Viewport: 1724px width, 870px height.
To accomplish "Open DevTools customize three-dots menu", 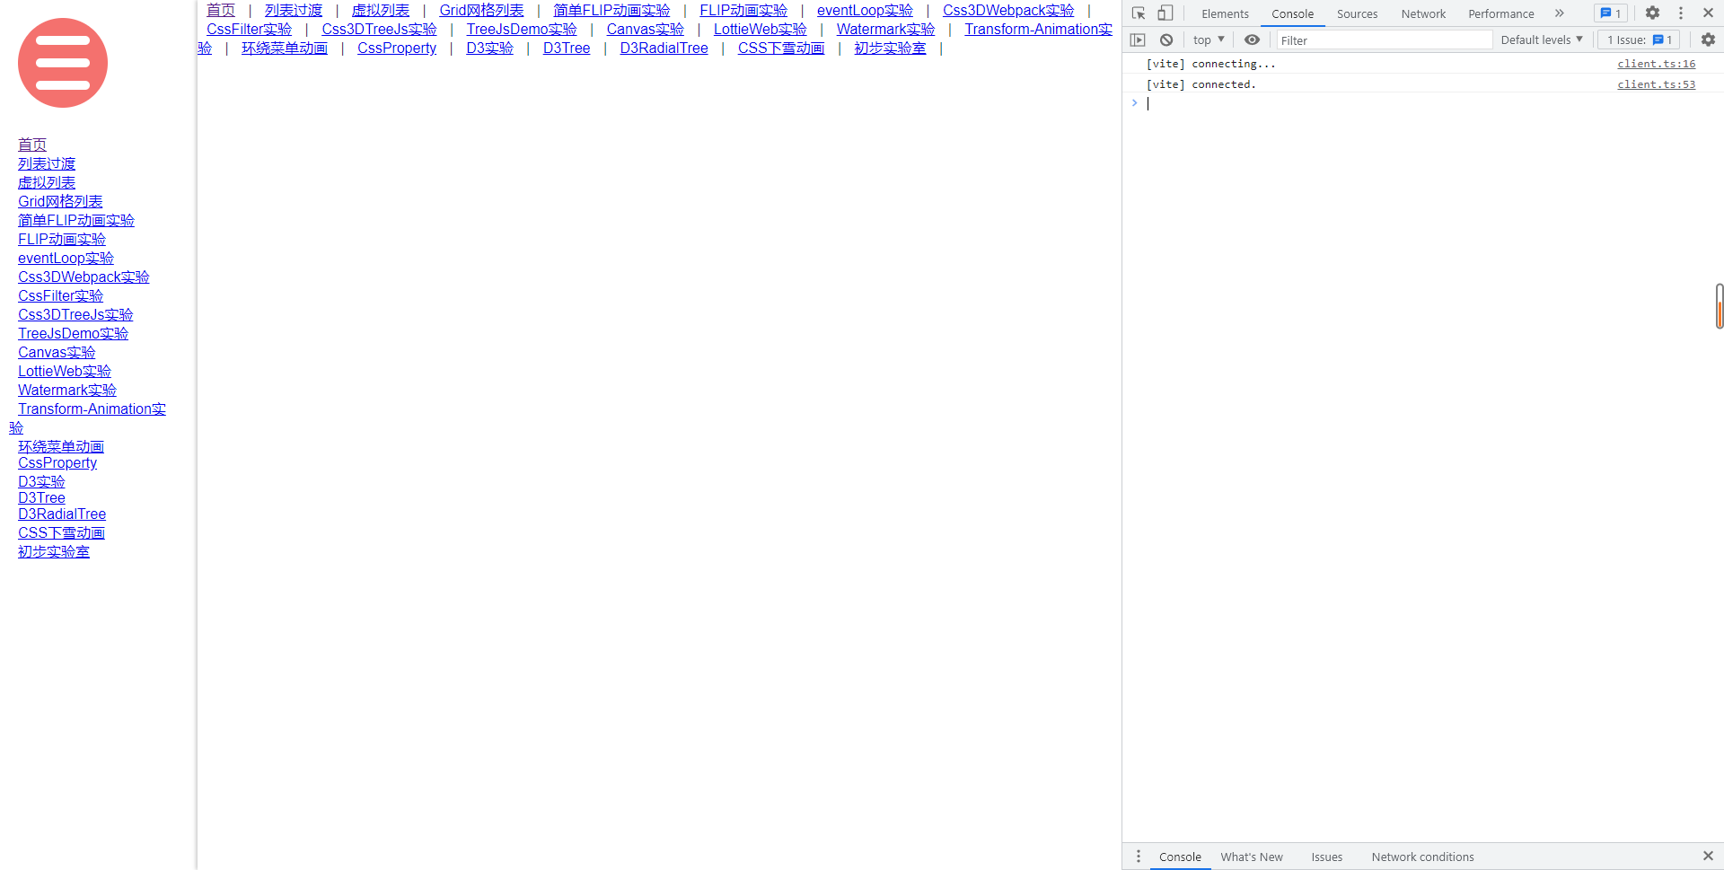I will [x=1681, y=13].
